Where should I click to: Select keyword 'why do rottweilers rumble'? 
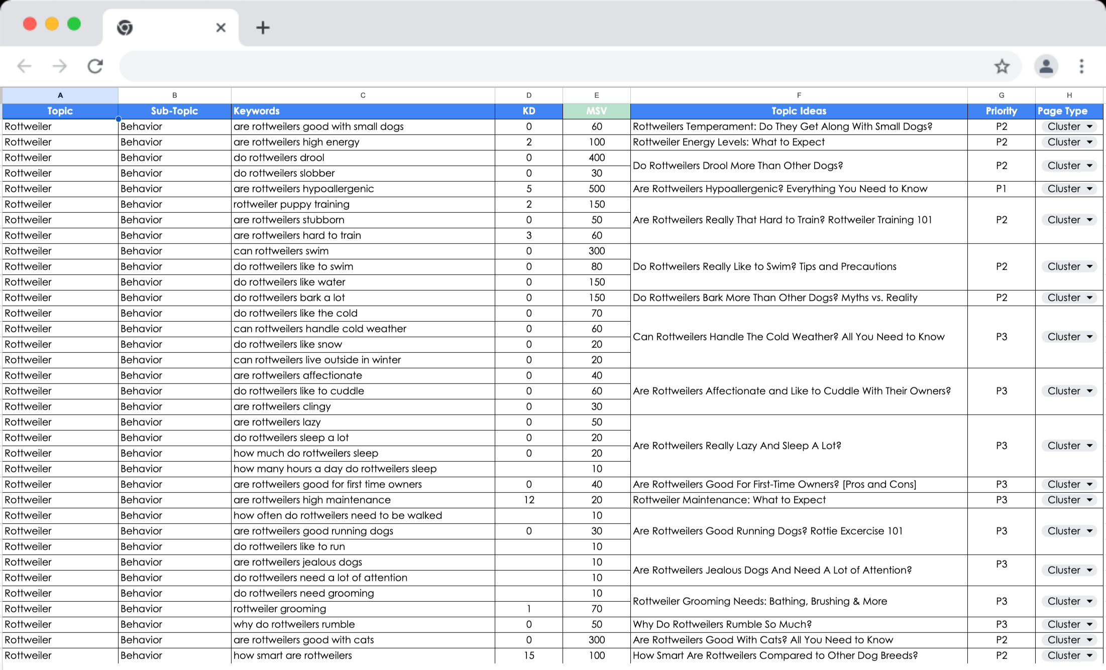tap(363, 625)
